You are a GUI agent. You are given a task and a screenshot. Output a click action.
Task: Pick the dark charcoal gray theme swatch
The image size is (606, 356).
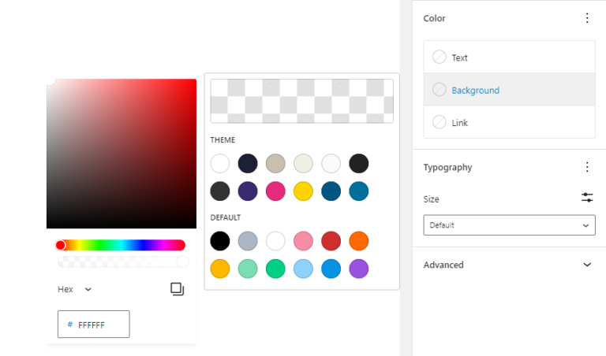click(220, 191)
